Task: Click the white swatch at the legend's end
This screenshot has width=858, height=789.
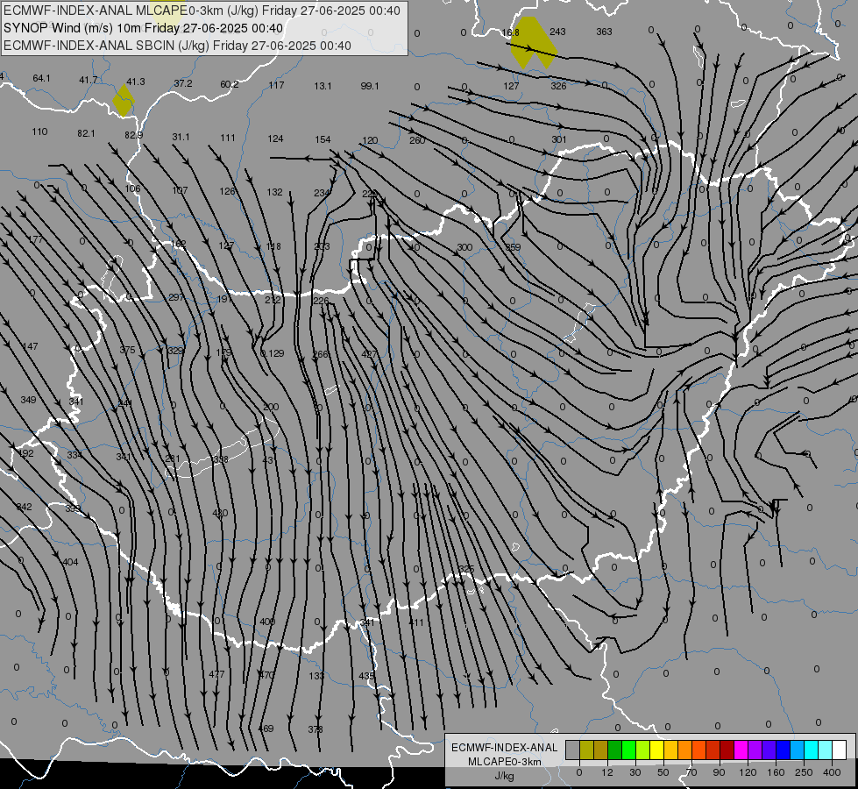Action: tap(840, 750)
